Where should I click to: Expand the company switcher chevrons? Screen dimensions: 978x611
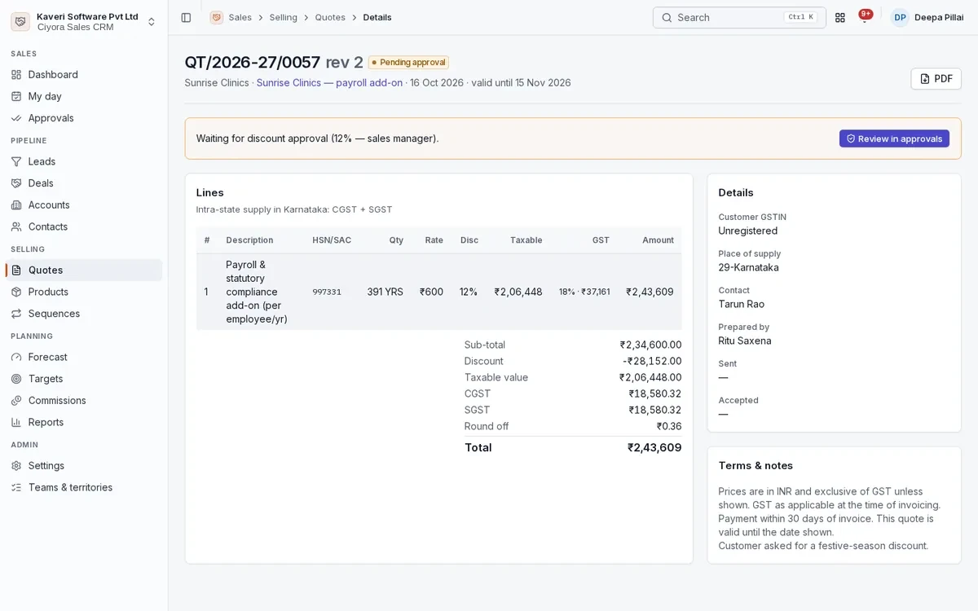pyautogui.click(x=152, y=22)
